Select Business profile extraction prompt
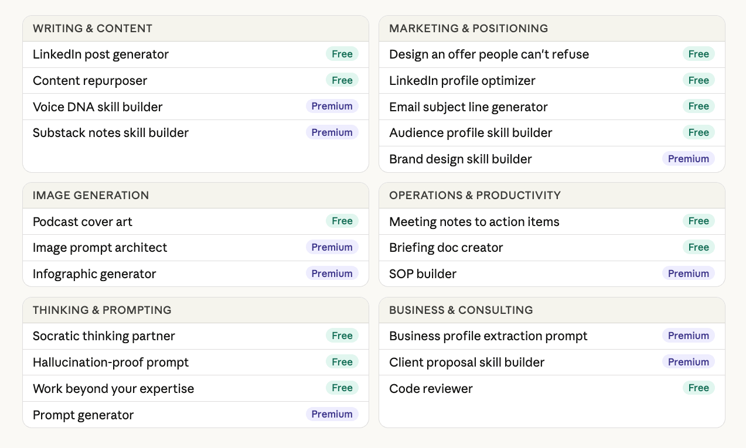Screen dimensions: 746x448 tap(552, 336)
